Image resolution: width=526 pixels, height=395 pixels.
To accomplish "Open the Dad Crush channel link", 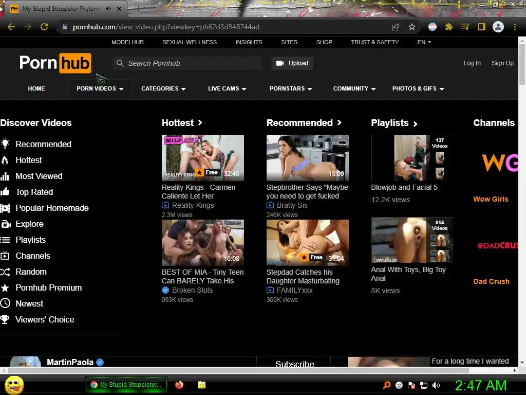I will (491, 281).
